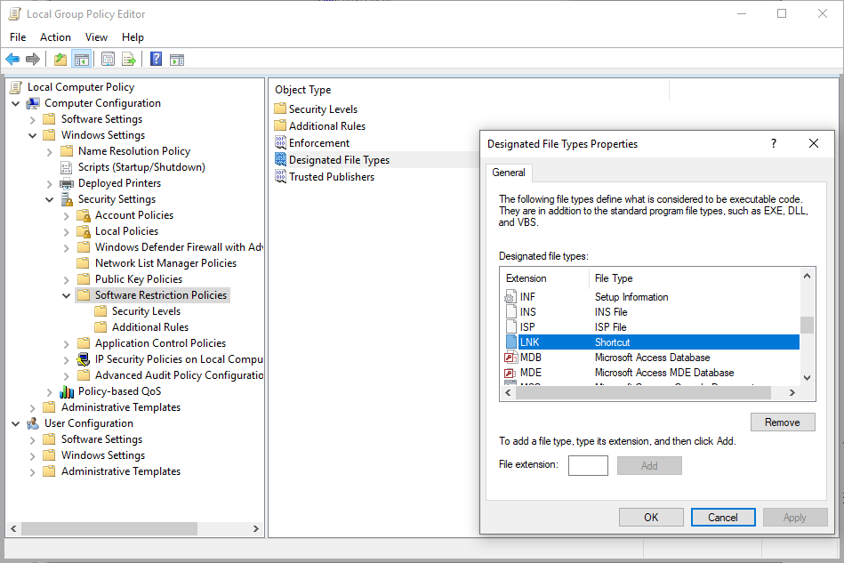Collapse the Security Settings node

[x=50, y=200]
